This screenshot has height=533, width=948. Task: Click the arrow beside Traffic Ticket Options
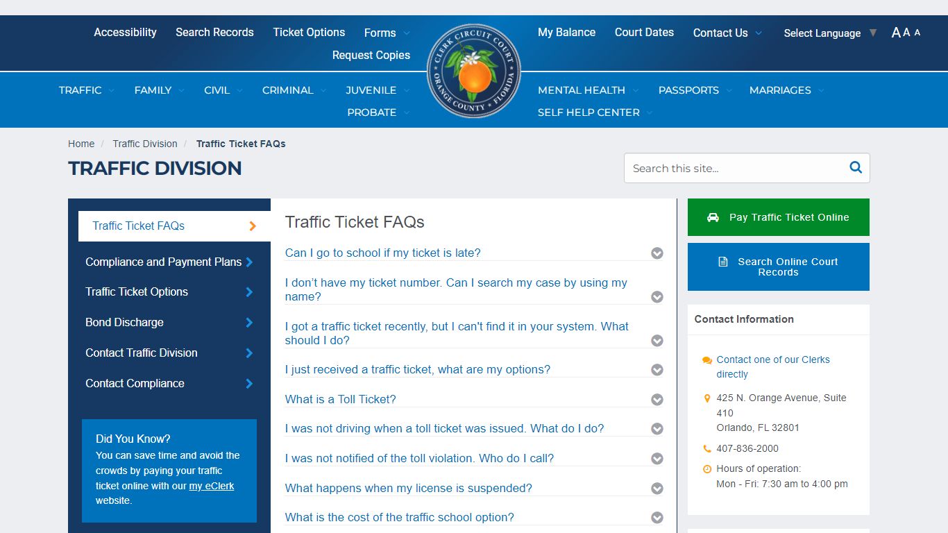point(249,292)
